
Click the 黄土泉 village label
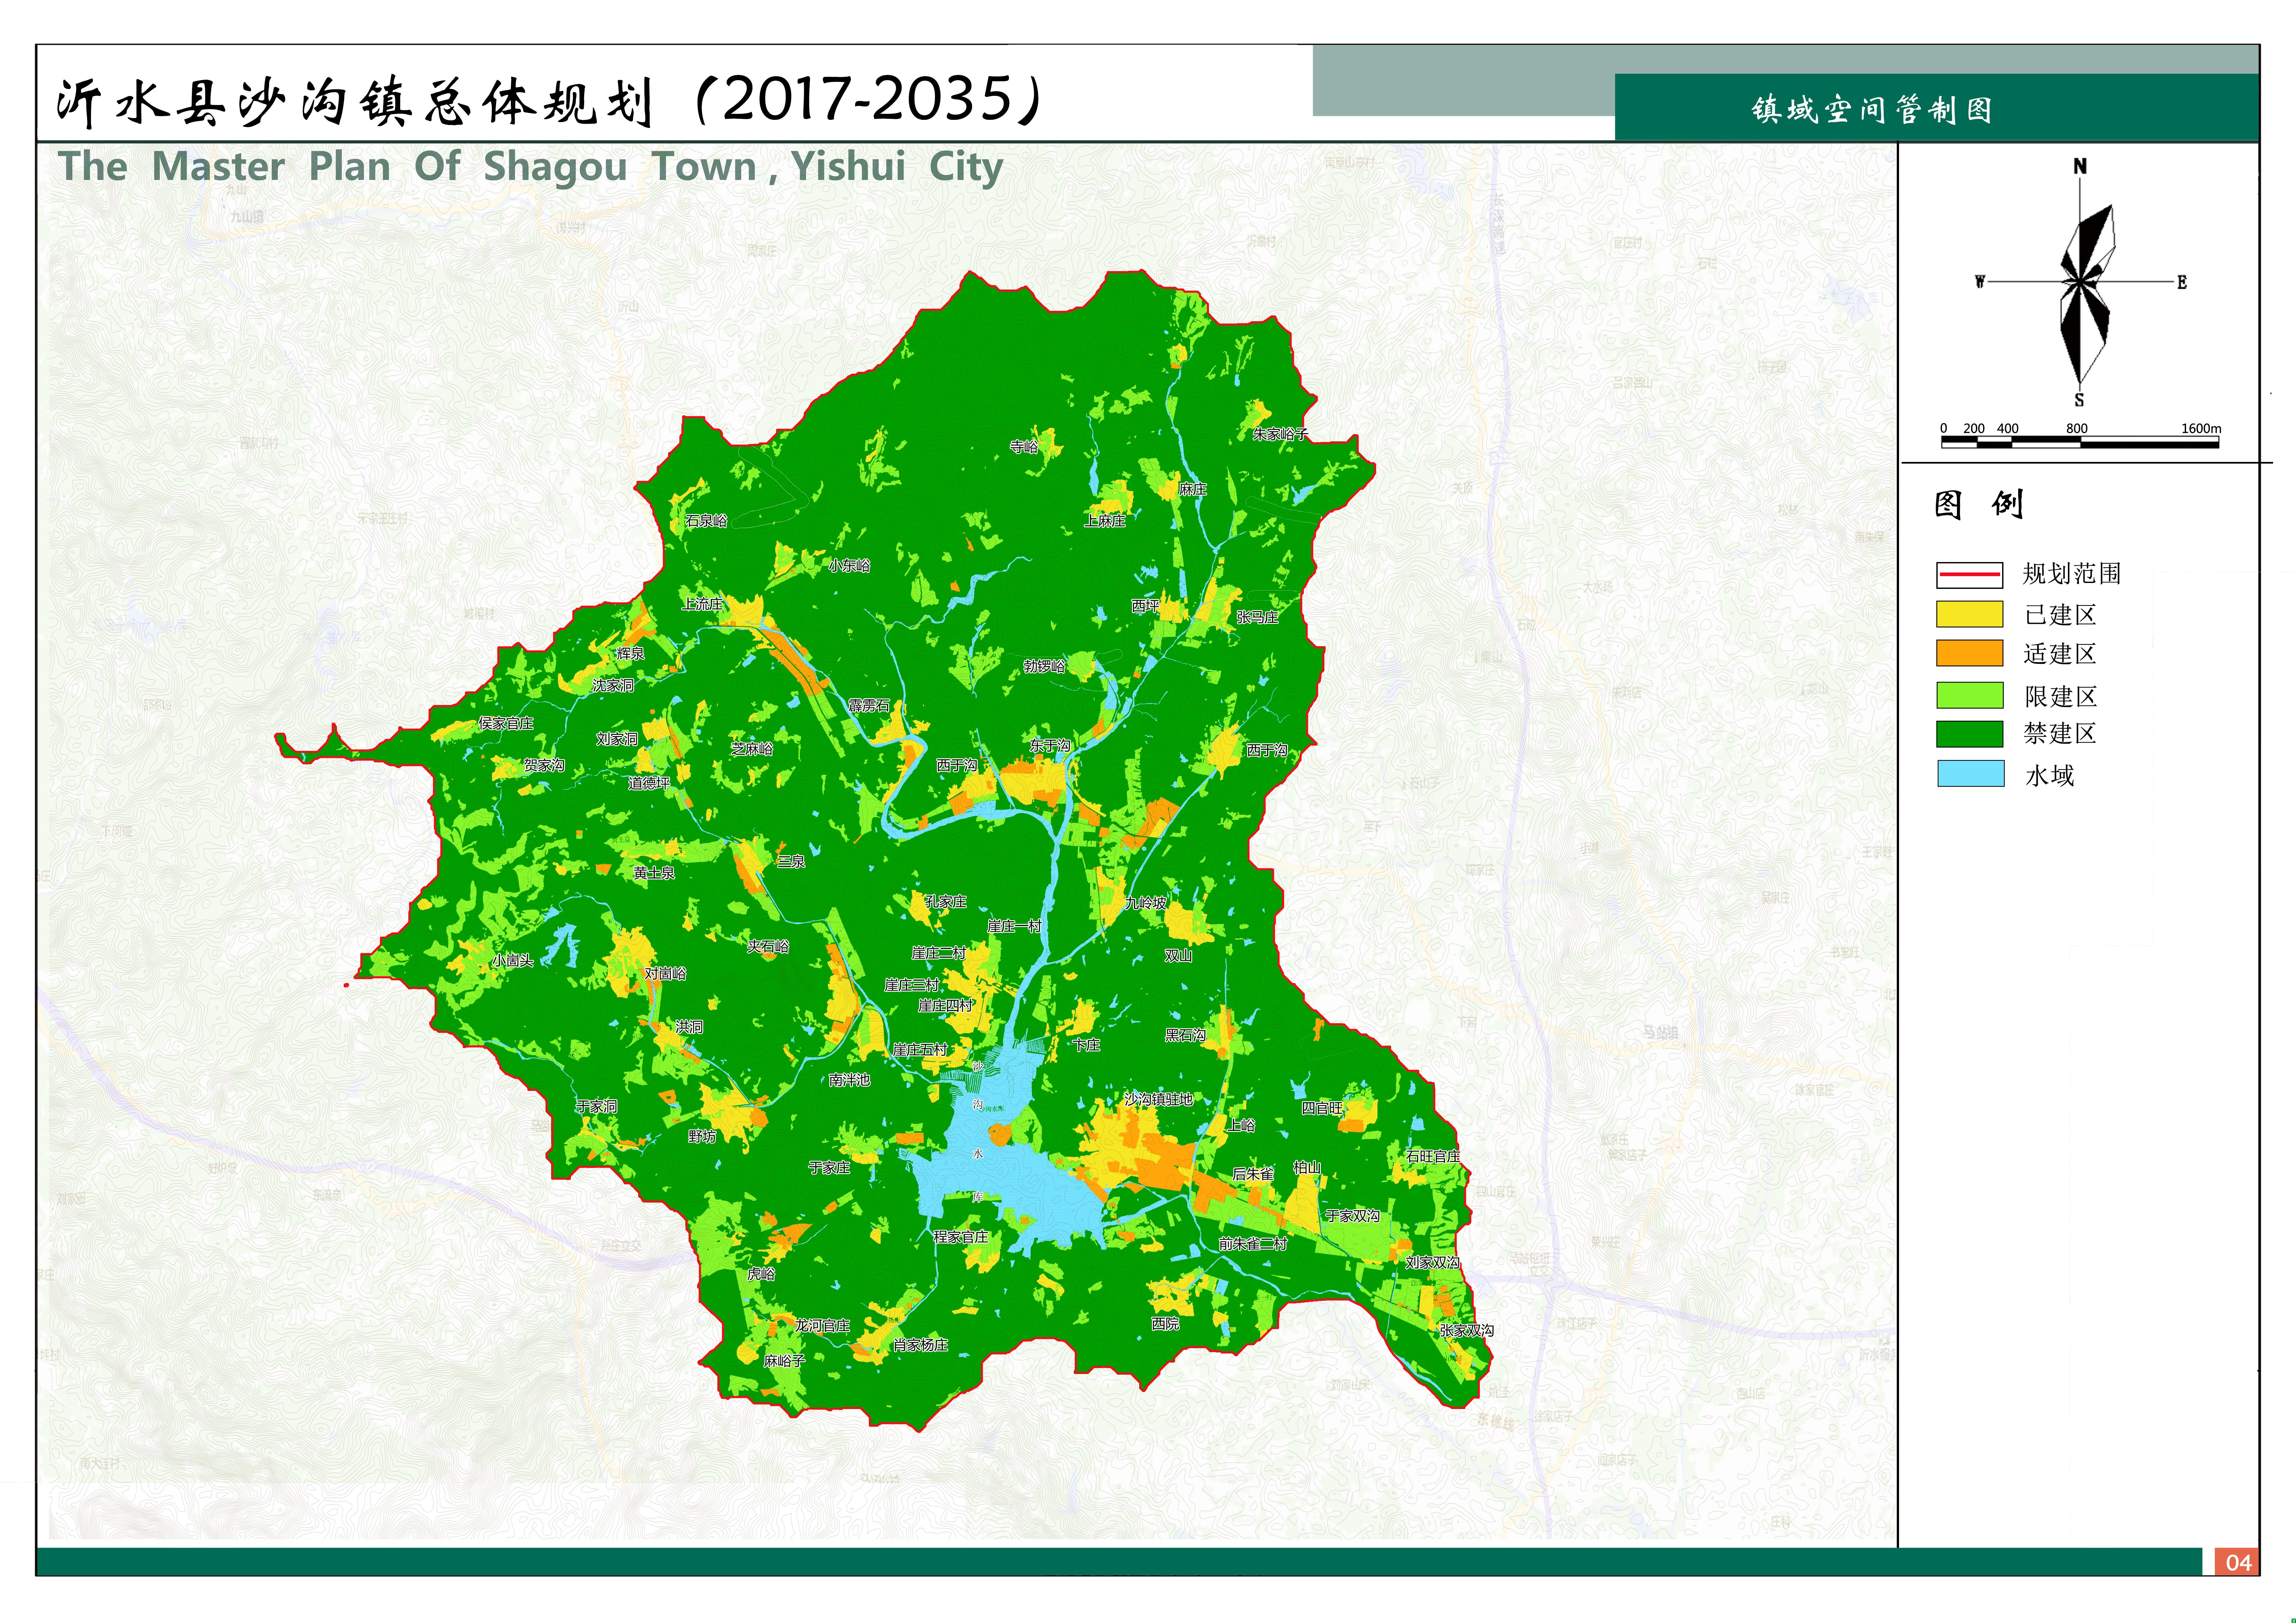tap(654, 873)
